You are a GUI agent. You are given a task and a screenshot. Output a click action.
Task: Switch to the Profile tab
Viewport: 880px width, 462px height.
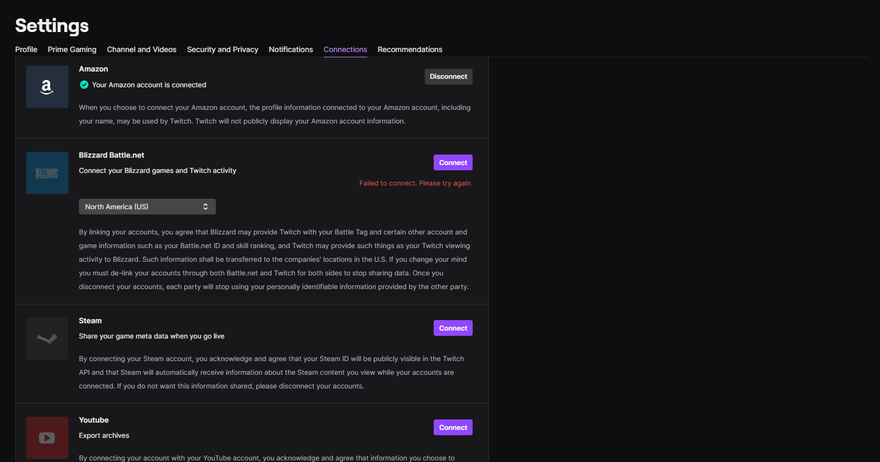coord(26,49)
